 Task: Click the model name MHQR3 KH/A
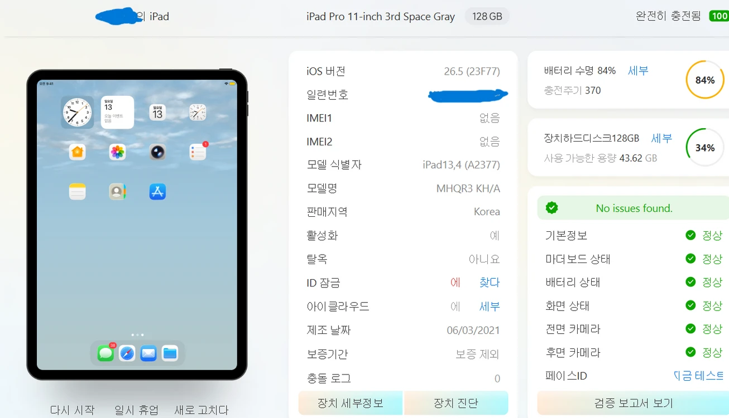point(468,188)
